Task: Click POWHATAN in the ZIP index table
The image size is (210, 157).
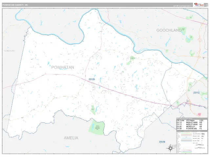Action: pyautogui.click(x=191, y=129)
